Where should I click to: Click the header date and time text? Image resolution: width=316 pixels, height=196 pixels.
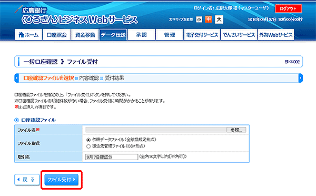click(275, 19)
